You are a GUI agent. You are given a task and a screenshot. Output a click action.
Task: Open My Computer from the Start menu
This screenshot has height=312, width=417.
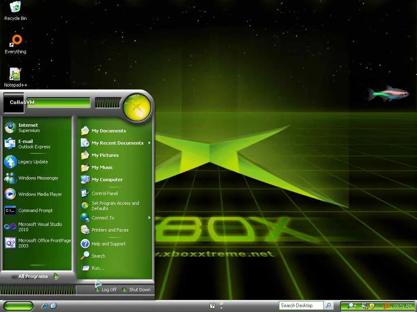[x=115, y=179]
